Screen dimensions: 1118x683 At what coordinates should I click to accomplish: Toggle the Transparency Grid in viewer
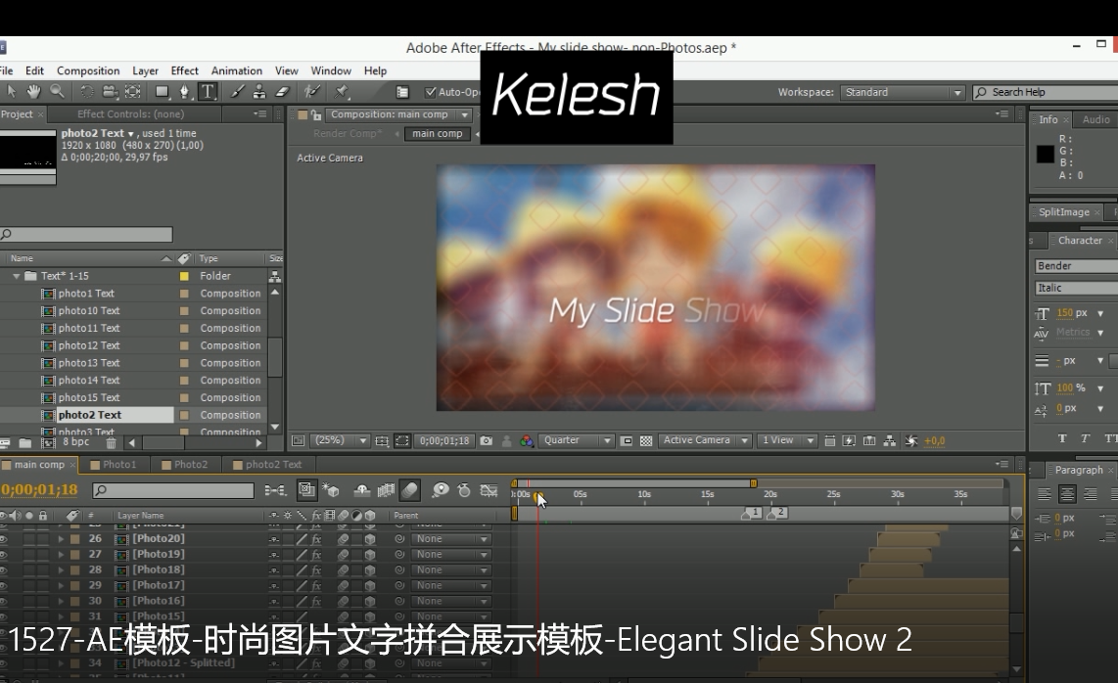tap(646, 440)
